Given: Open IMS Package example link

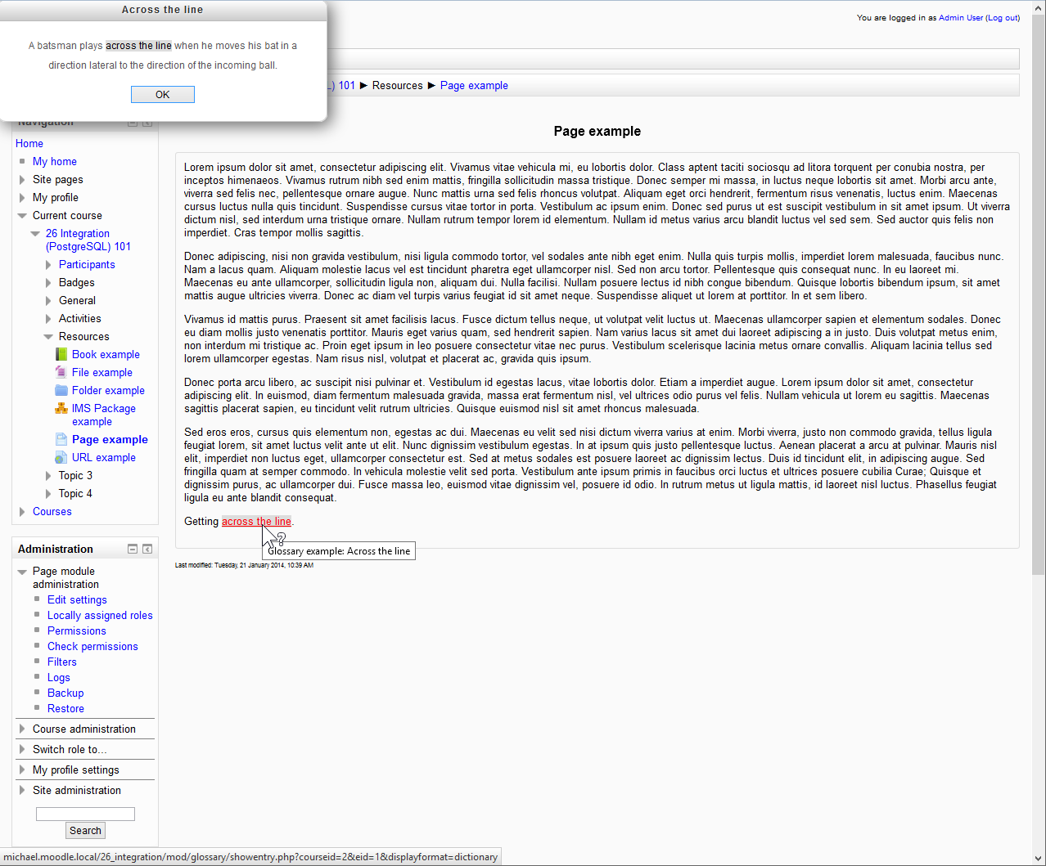Looking at the screenshot, I should 104,415.
